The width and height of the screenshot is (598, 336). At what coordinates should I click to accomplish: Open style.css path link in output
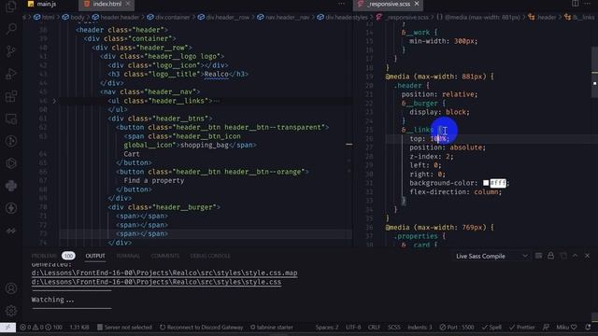pyautogui.click(x=156, y=282)
